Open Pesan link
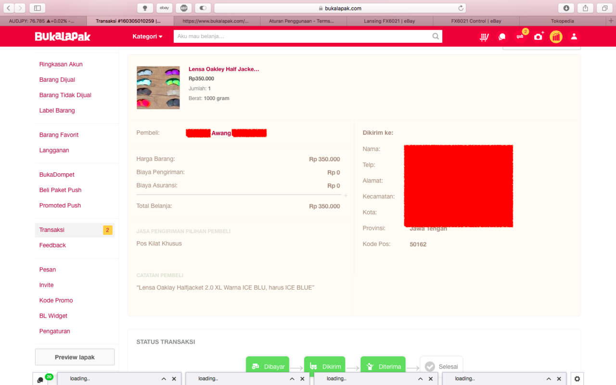Viewport: 616px width, 385px height. click(48, 269)
